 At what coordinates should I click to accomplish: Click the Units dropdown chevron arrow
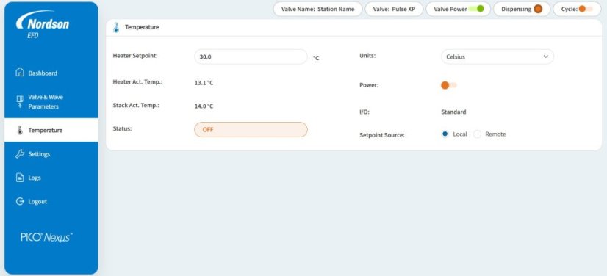coord(546,57)
